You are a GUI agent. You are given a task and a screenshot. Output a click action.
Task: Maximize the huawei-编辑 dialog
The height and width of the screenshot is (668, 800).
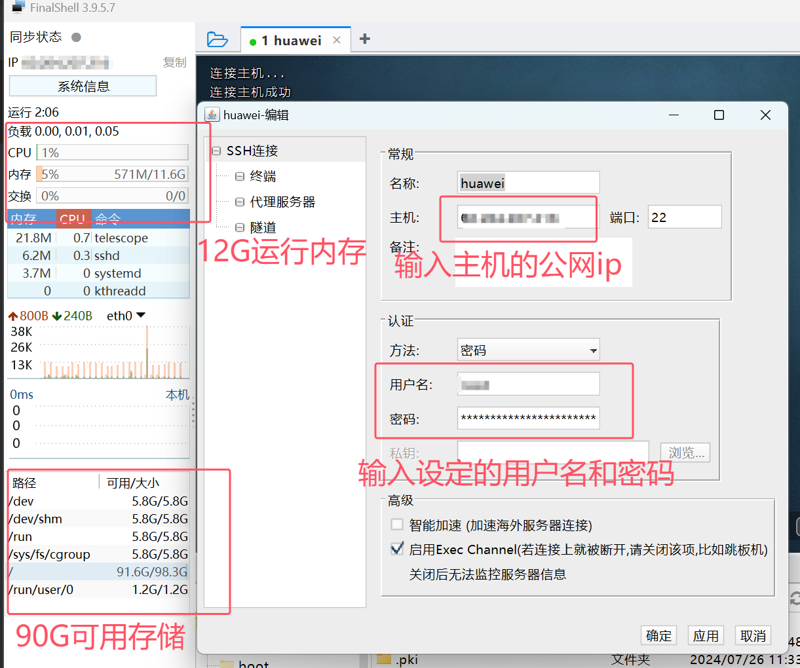click(x=719, y=115)
